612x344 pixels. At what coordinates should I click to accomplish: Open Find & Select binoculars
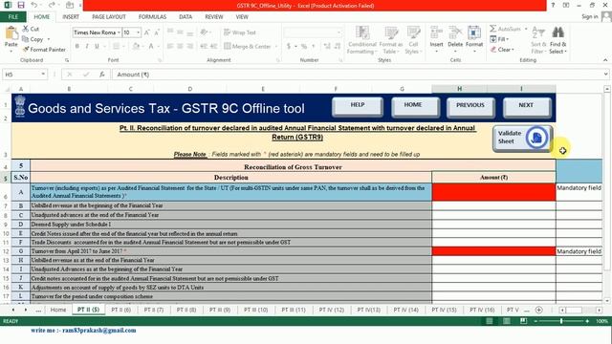(557, 32)
